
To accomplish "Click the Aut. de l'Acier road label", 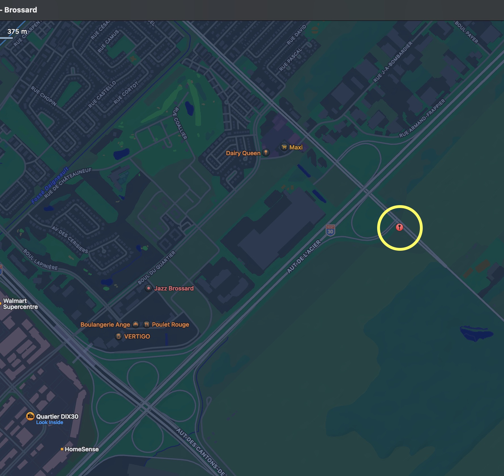I will pos(304,257).
